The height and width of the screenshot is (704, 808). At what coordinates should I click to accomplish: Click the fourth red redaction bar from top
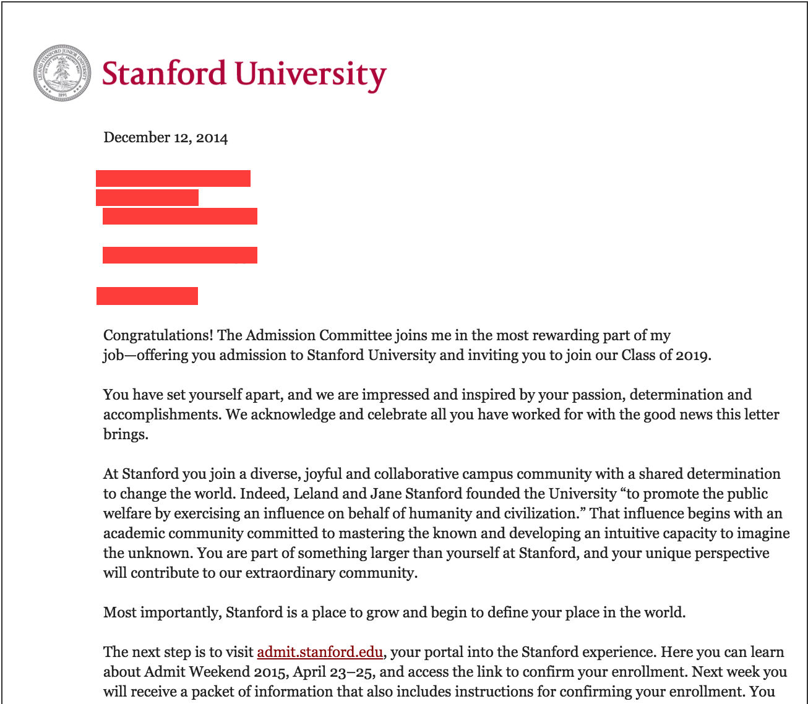click(180, 255)
